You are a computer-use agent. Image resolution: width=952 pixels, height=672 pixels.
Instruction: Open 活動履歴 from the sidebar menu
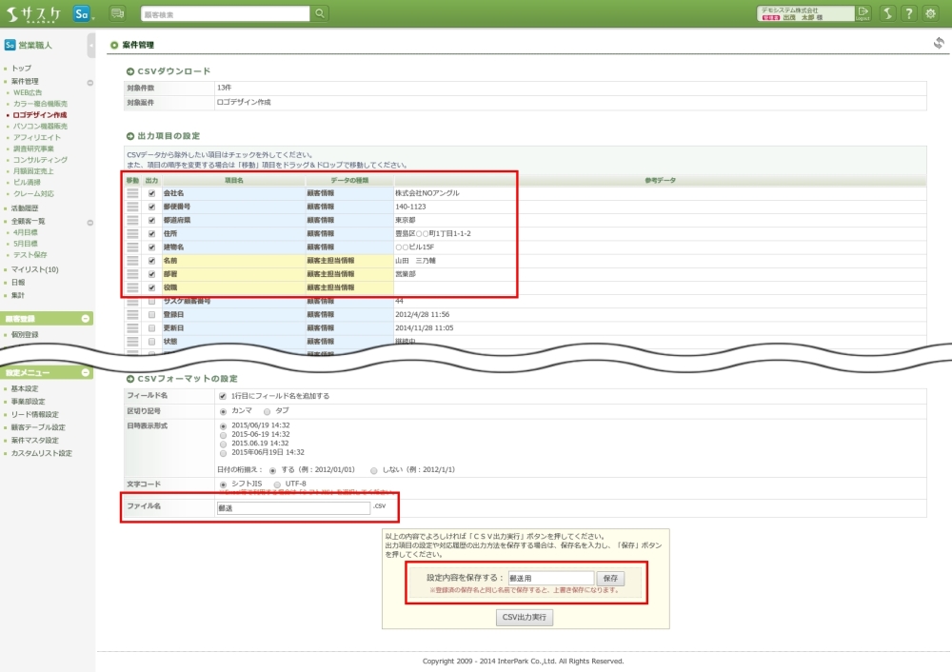25,208
